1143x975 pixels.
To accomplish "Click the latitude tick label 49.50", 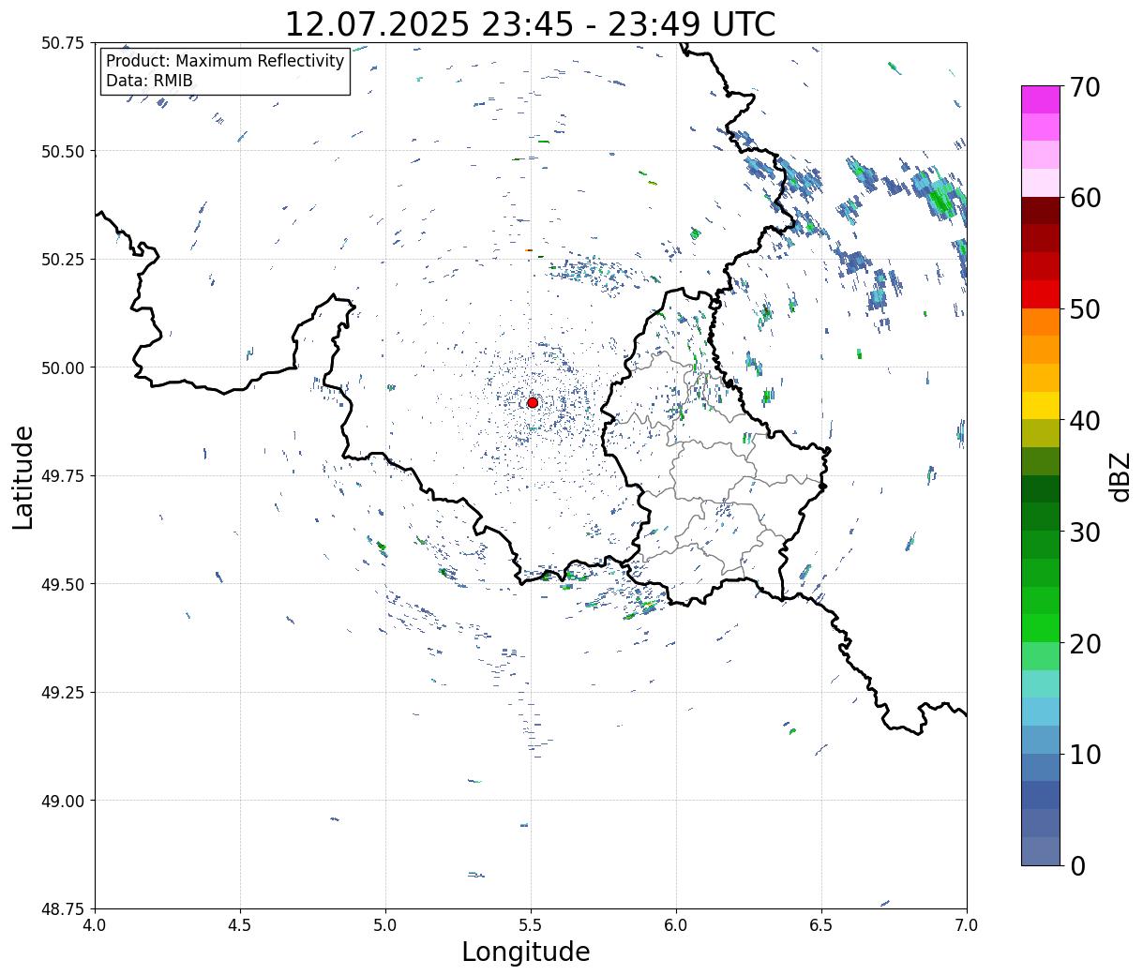I will click(62, 584).
